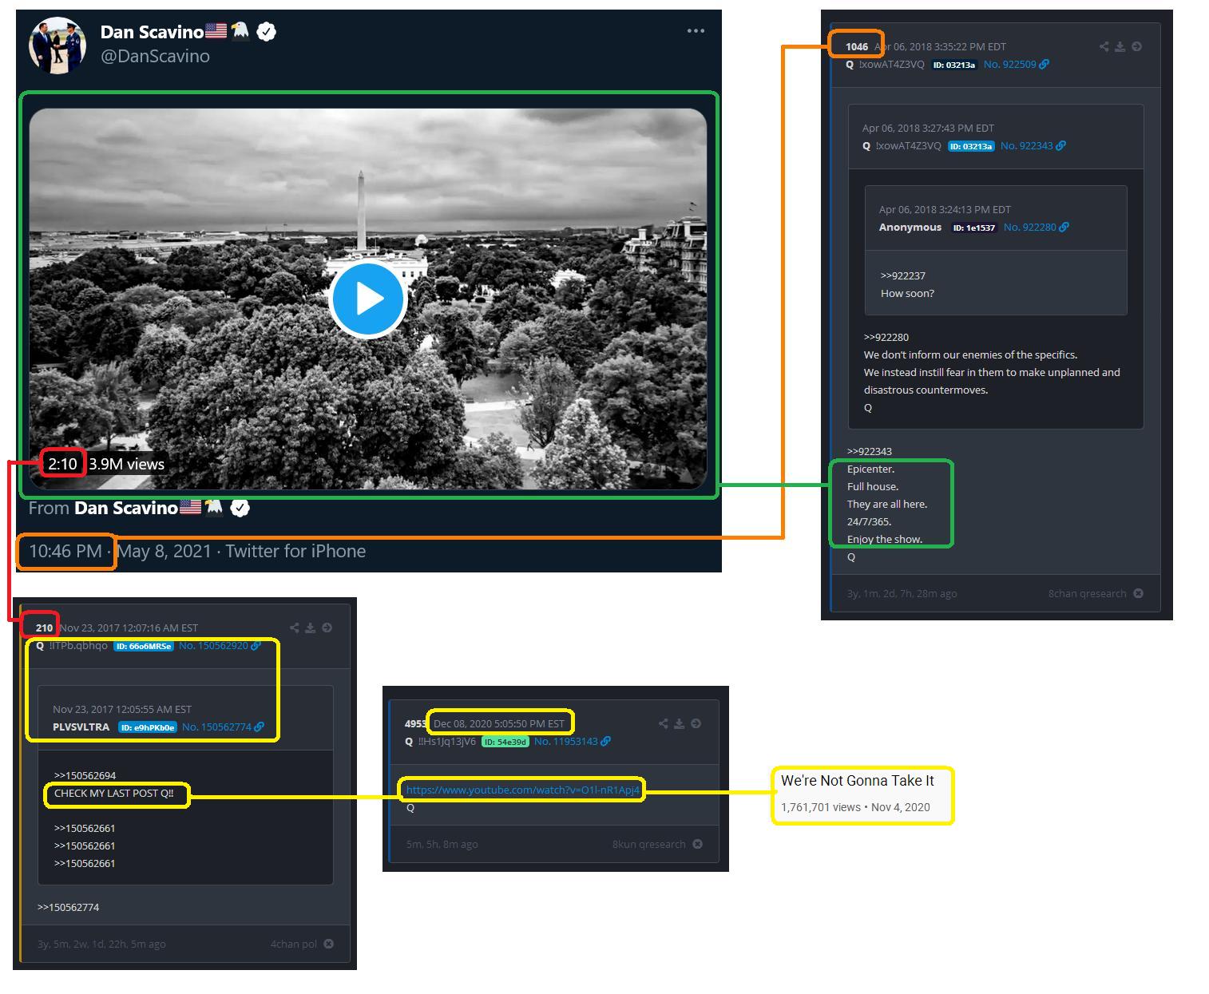
Task: Click the '8kun qresearch' source label
Action: 648,844
